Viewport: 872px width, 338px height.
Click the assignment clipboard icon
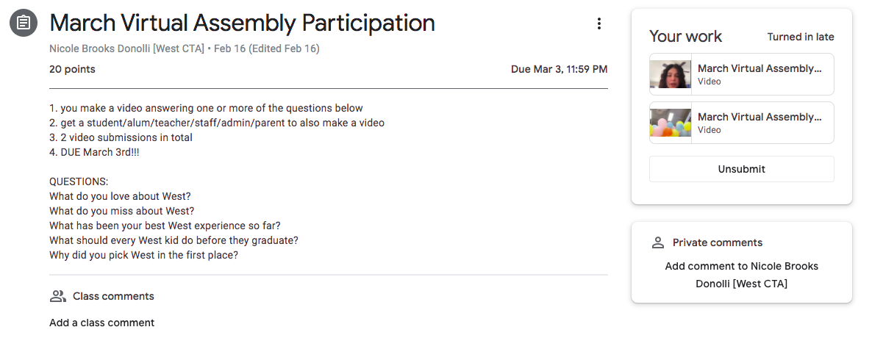point(24,23)
